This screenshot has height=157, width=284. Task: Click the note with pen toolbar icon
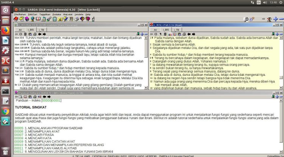click(x=66, y=19)
